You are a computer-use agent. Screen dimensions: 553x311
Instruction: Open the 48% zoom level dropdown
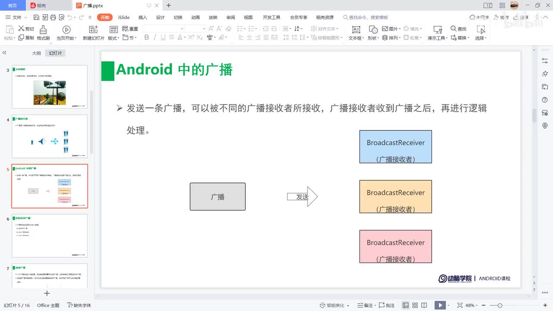(477, 305)
